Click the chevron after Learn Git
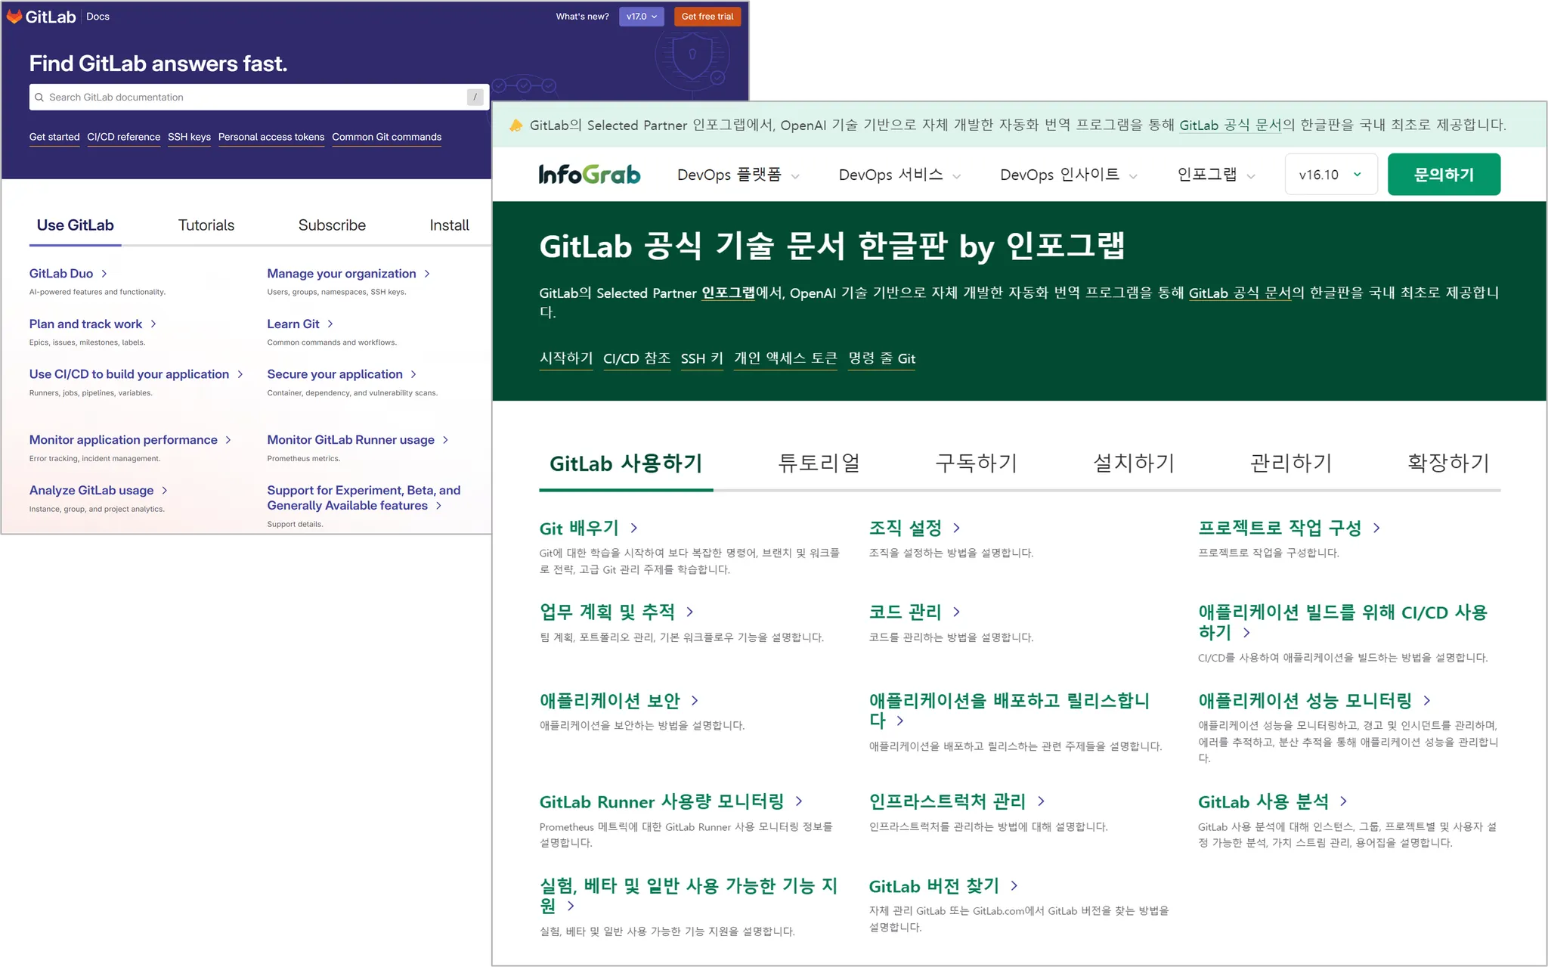This screenshot has width=1548, height=967. click(x=330, y=324)
